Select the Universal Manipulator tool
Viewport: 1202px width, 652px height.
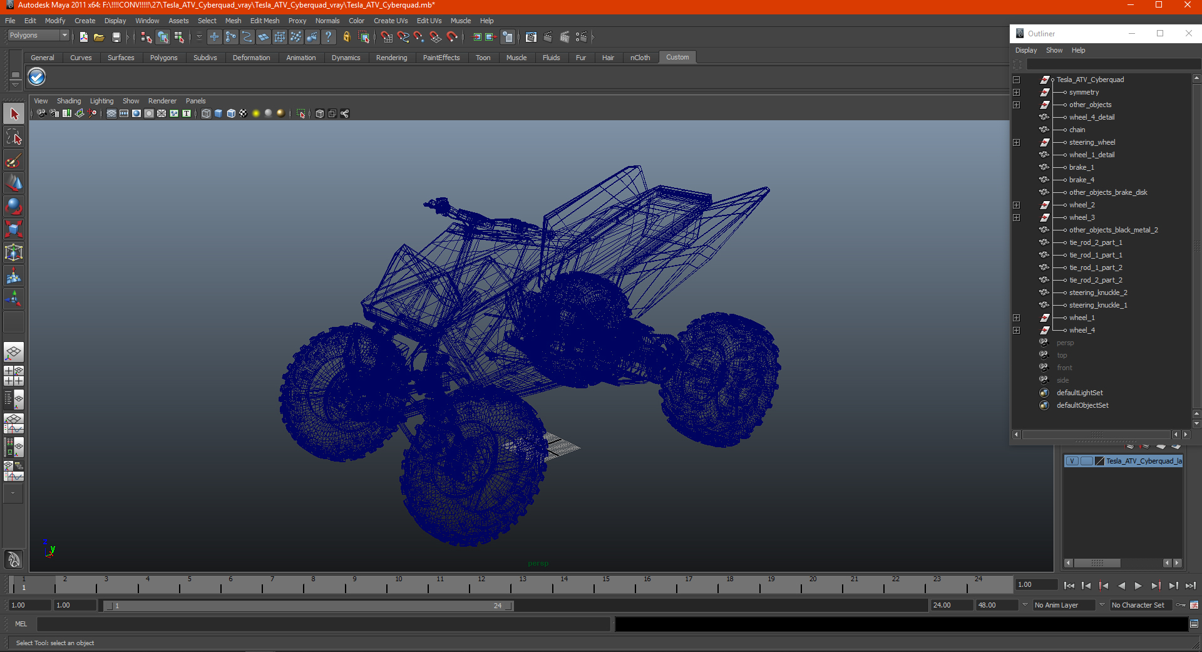(14, 252)
